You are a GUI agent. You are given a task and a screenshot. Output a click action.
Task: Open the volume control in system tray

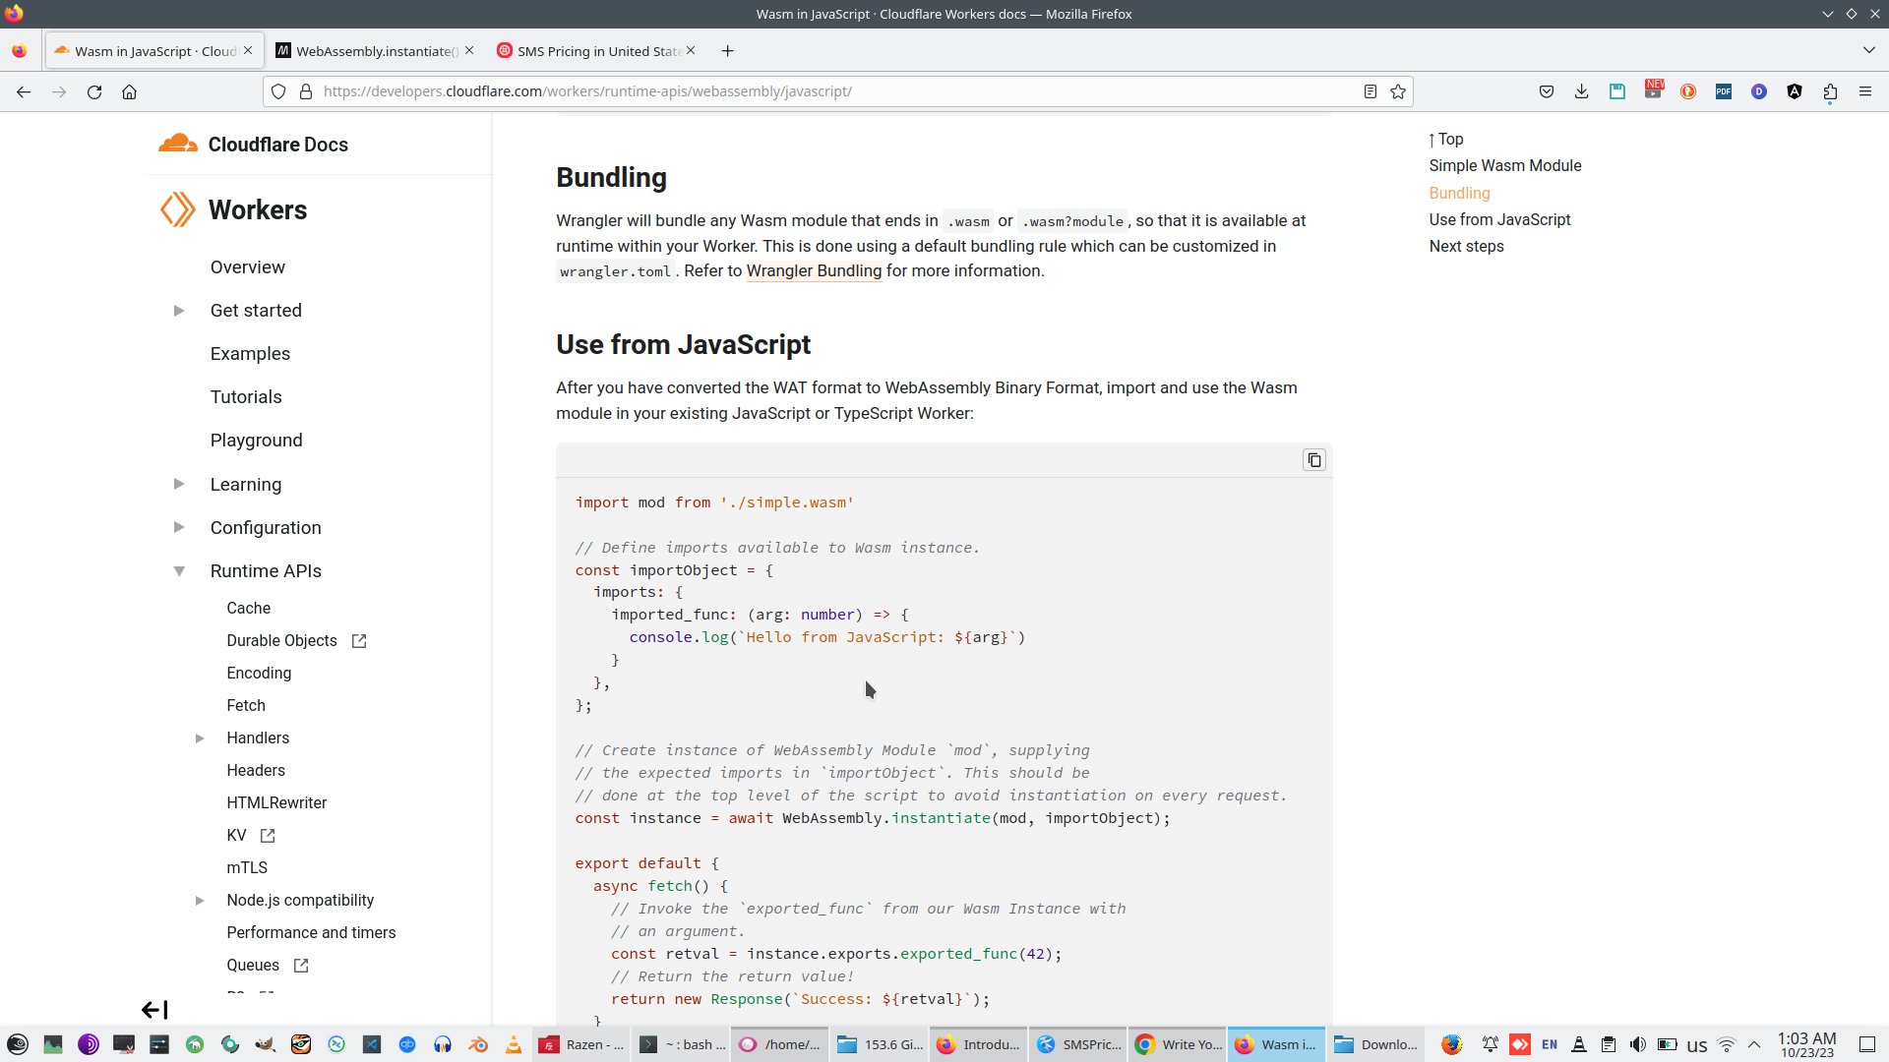[1637, 1044]
